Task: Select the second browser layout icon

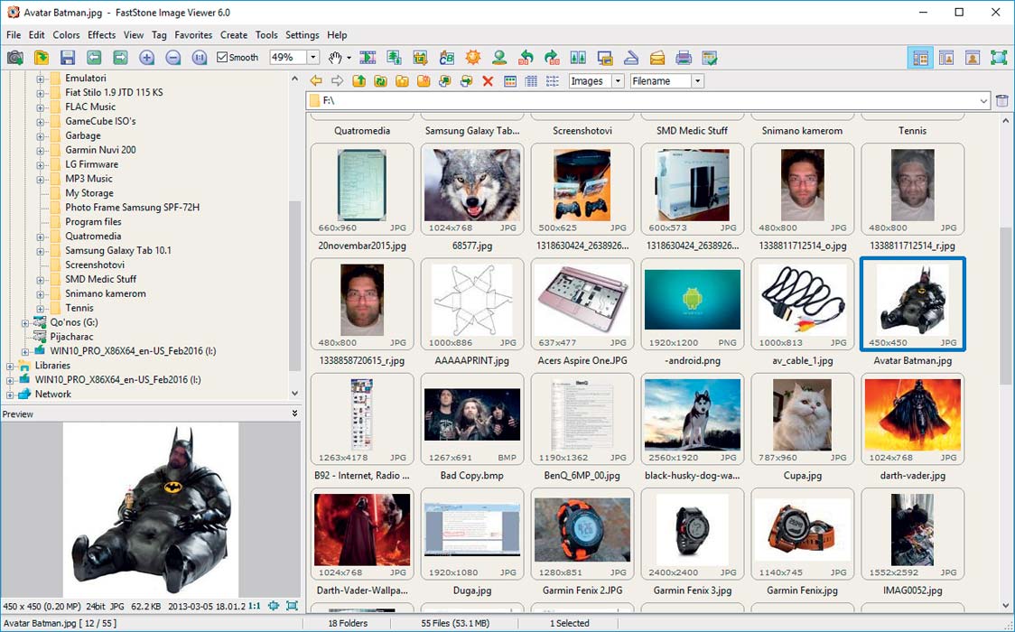Action: coord(946,58)
